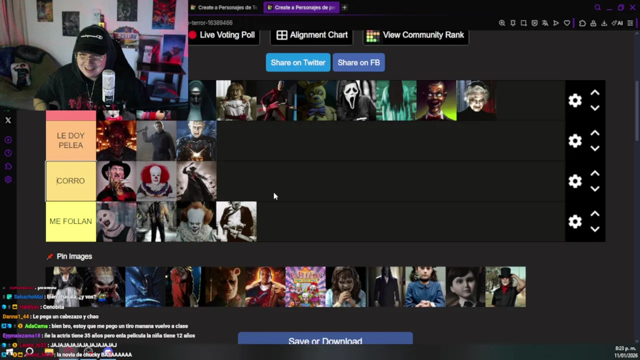
Task: Select Michael Myers image in LE DOY PELEA
Action: click(156, 140)
